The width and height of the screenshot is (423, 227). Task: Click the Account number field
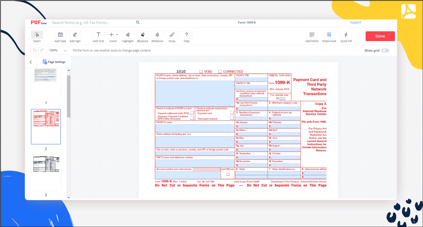click(188, 175)
